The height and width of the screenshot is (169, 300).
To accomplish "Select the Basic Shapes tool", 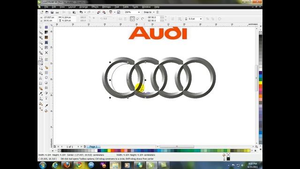I will [41, 73].
